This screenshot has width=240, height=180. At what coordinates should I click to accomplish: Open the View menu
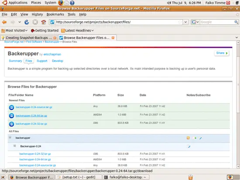point(24,14)
